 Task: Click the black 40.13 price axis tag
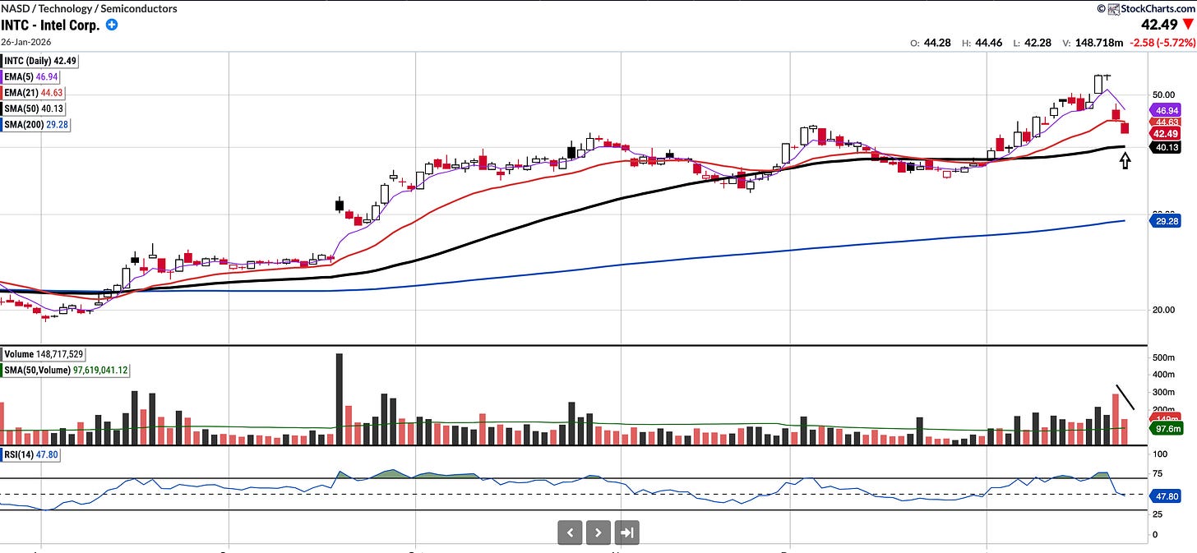click(1166, 149)
